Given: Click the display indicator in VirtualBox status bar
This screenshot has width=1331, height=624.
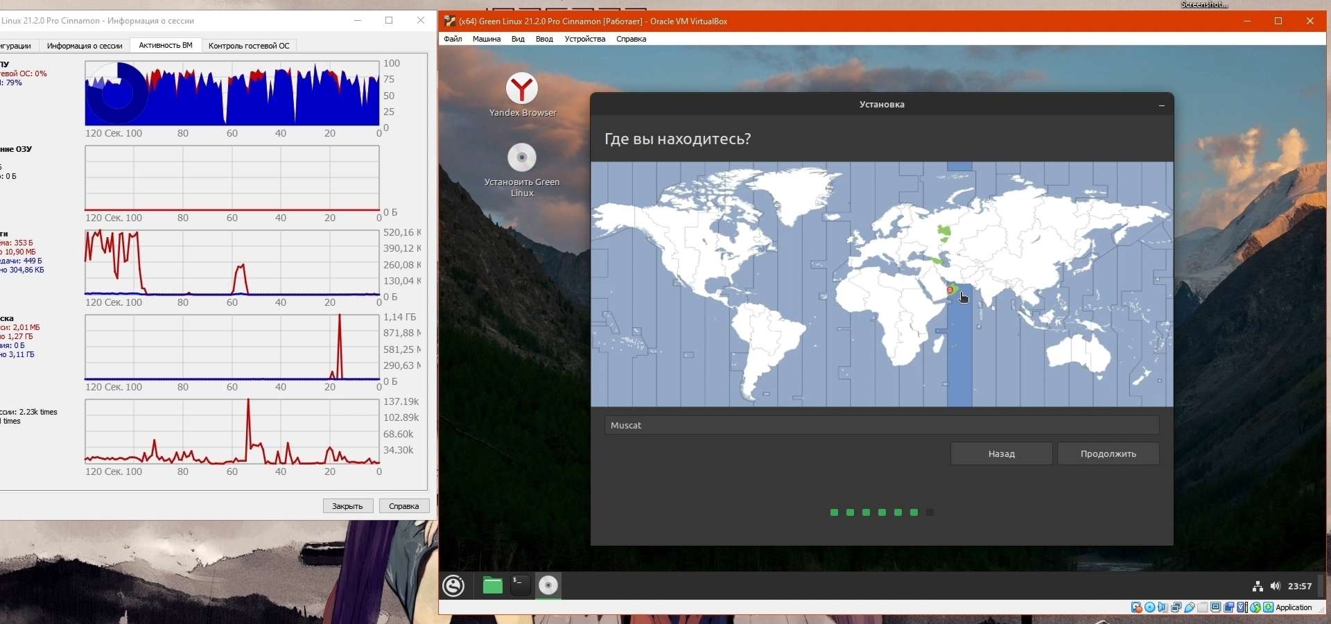Looking at the screenshot, I should (x=1216, y=607).
